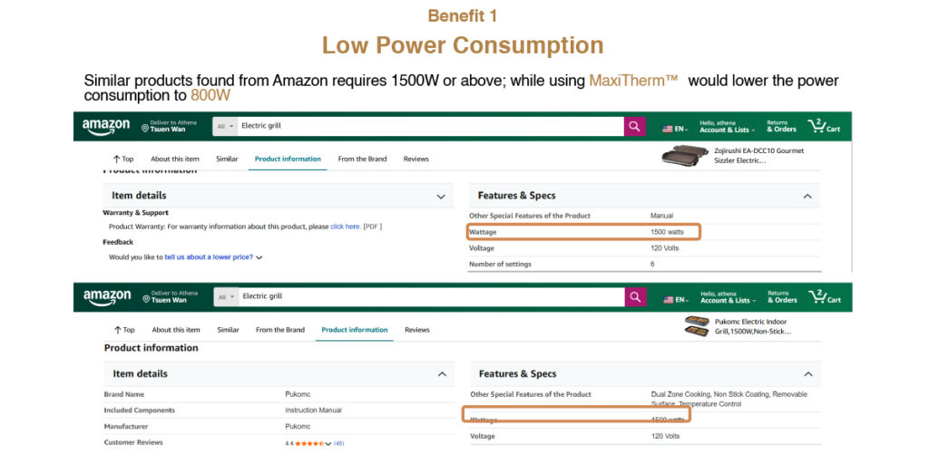Collapse Item details on the Pukomc page
Viewport: 929px width, 464px height.
click(x=442, y=373)
